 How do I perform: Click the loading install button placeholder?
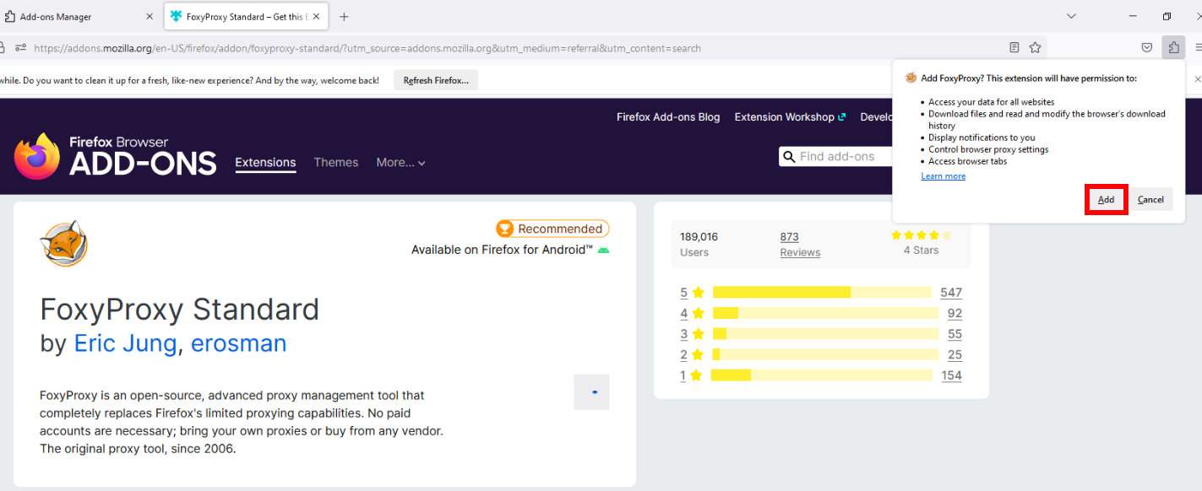(591, 392)
